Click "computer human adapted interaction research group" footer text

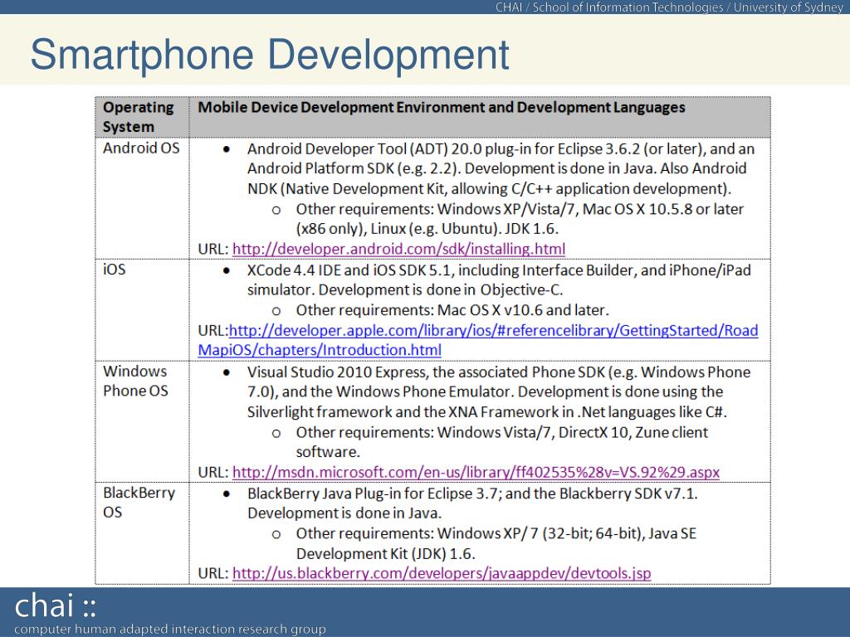(x=169, y=629)
